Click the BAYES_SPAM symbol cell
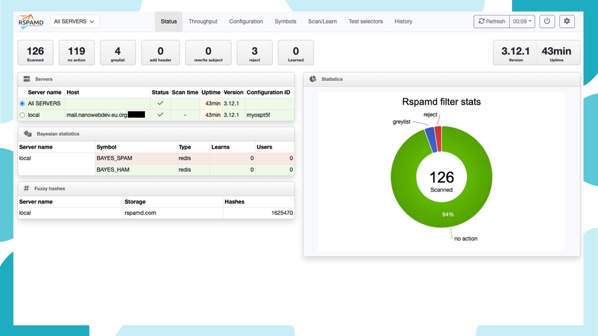This screenshot has width=598, height=336. click(x=136, y=158)
